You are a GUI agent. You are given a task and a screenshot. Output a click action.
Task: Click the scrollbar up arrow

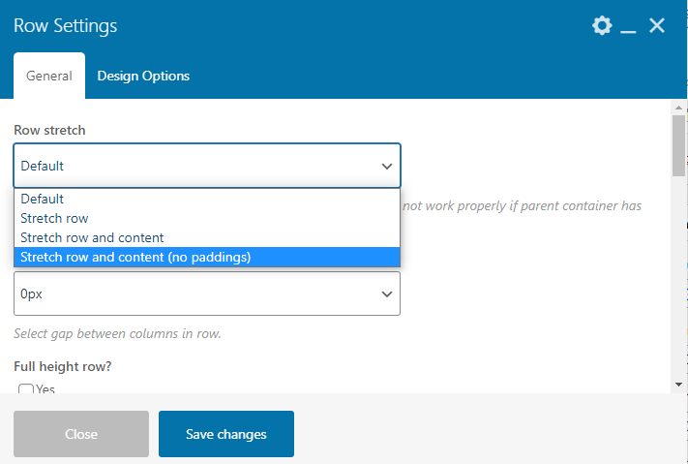(x=678, y=107)
